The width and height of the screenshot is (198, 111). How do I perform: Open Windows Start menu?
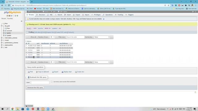2,109
